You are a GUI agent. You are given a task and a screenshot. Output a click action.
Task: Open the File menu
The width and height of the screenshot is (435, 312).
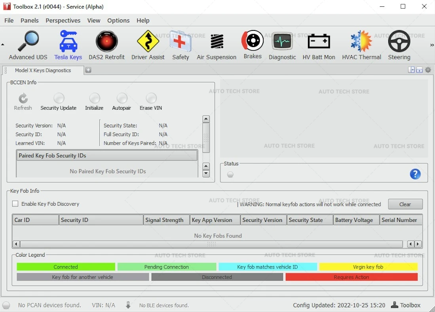[x=9, y=21]
